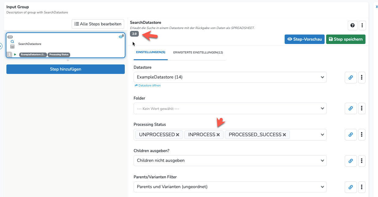Open the three-dot menu beside help icon
Viewport: 378px width, 197px height.
pyautogui.click(x=362, y=25)
